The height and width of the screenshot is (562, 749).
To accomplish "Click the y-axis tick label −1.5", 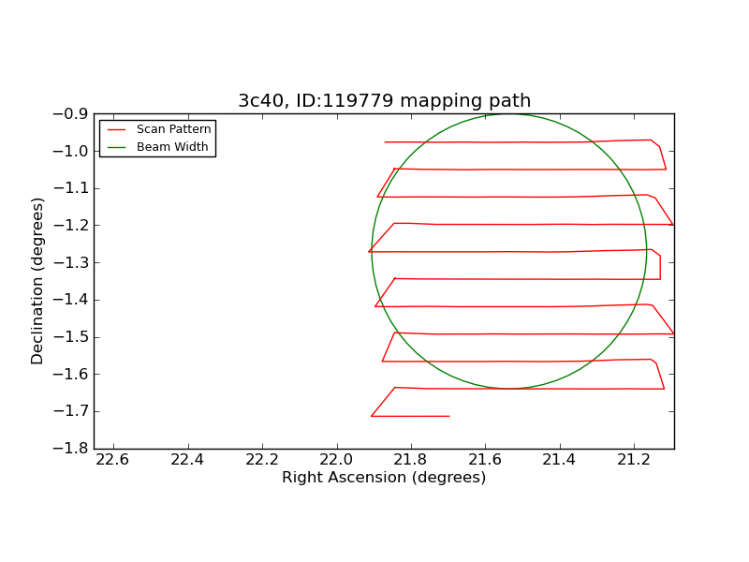I will click(x=70, y=337).
